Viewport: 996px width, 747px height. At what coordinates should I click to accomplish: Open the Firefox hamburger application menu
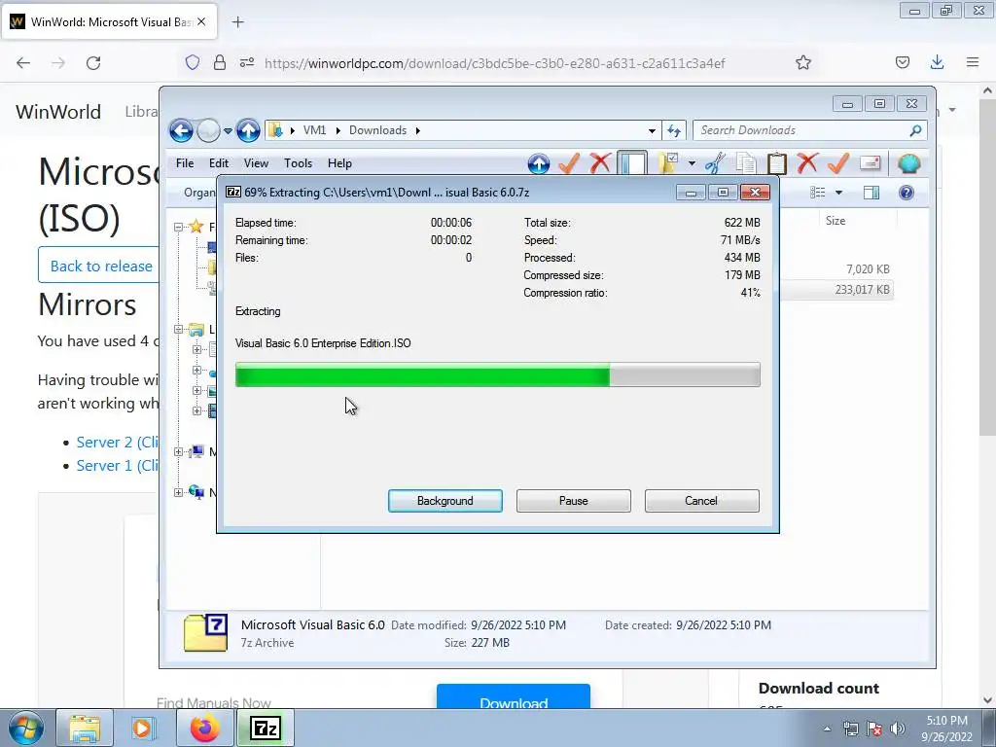tap(973, 62)
